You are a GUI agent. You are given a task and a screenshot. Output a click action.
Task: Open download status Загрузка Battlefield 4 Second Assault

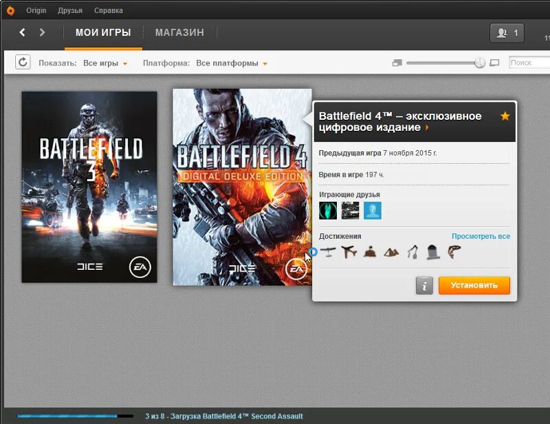224,416
